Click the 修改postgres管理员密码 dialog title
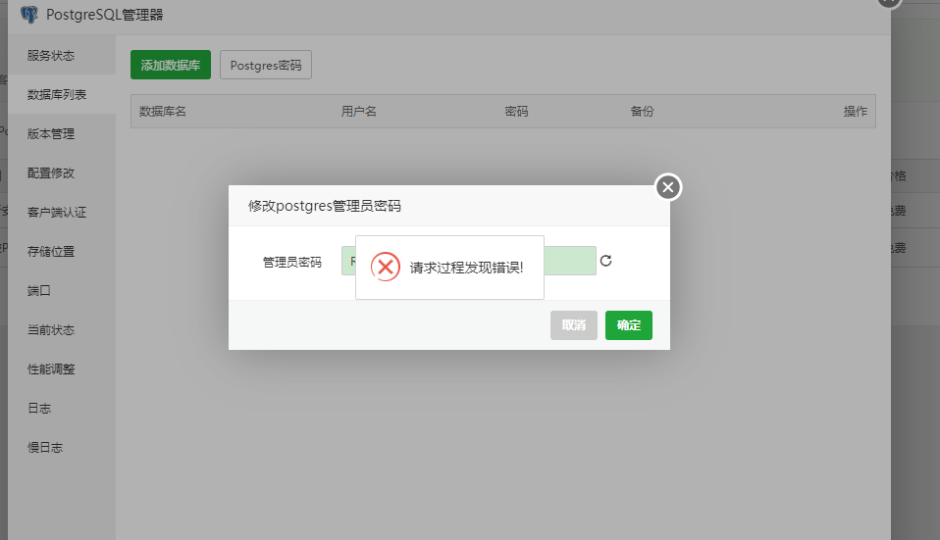The width and height of the screenshot is (940, 540). pos(325,206)
